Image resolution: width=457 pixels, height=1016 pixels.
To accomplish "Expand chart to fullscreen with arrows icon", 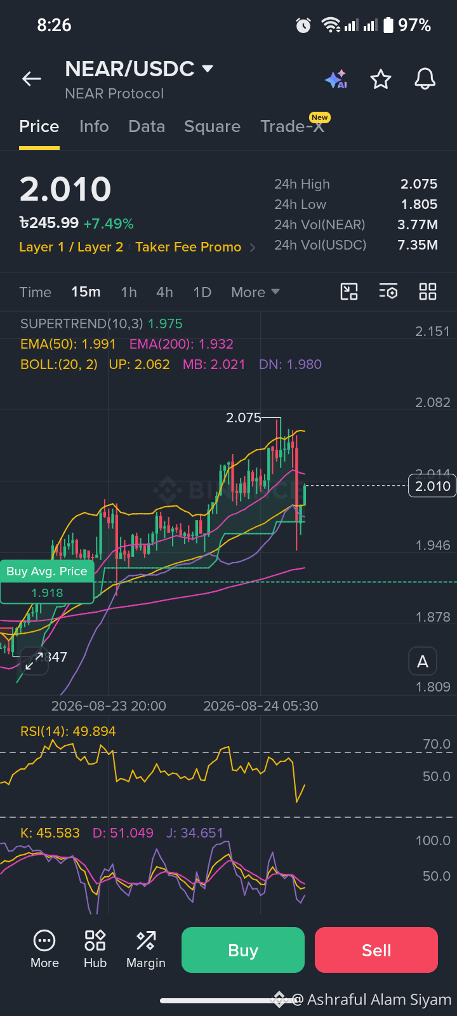I will (33, 662).
